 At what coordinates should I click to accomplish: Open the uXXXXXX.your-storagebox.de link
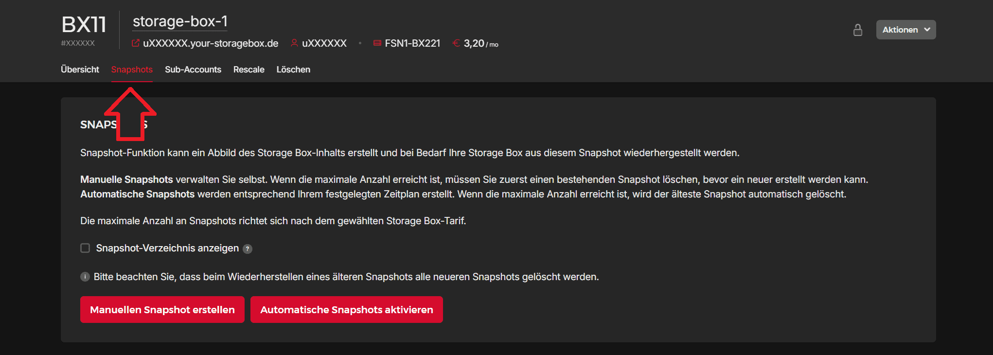pos(211,43)
